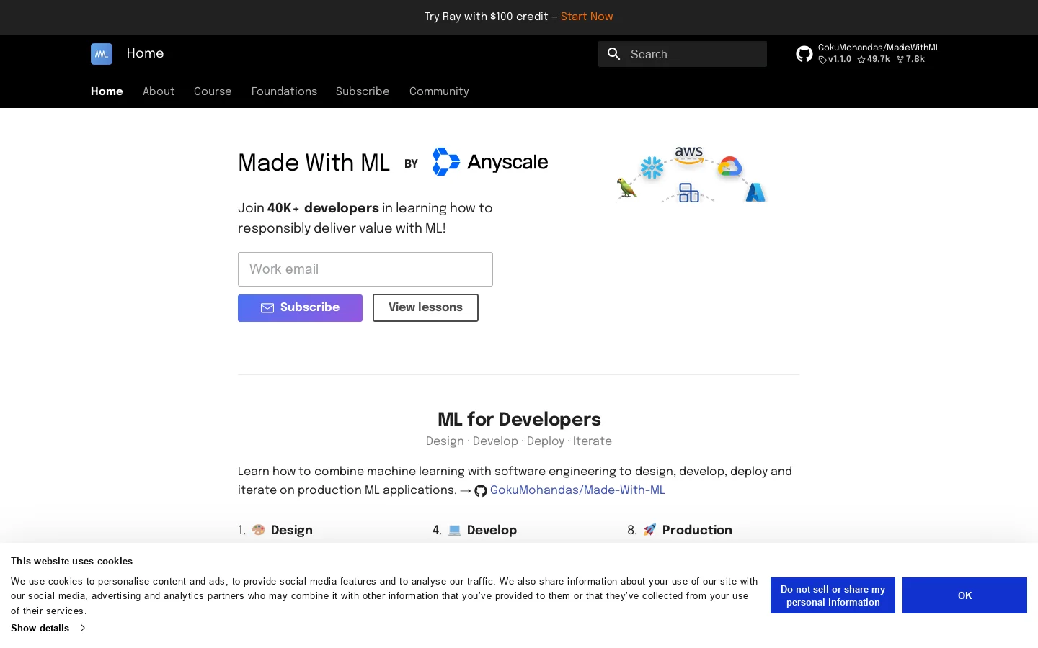Open the GokuMohandas/Made-With-ML link
This screenshot has height=648, width=1038.
(577, 490)
